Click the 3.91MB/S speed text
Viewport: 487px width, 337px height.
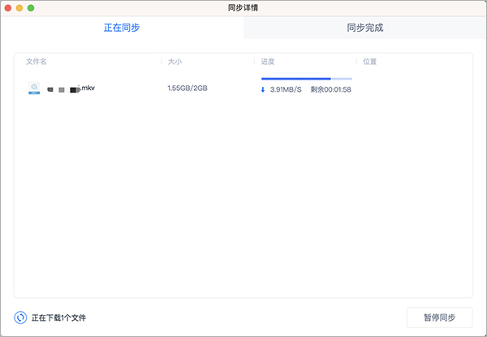click(x=286, y=90)
